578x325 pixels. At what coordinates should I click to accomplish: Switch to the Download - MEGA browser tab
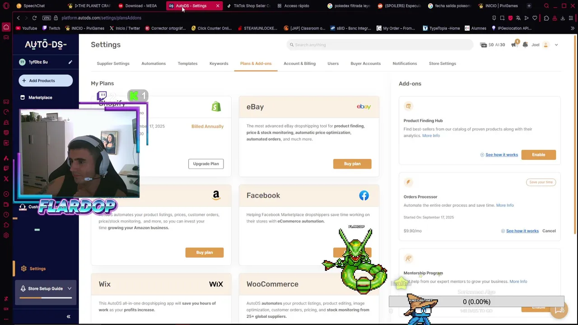click(x=138, y=6)
